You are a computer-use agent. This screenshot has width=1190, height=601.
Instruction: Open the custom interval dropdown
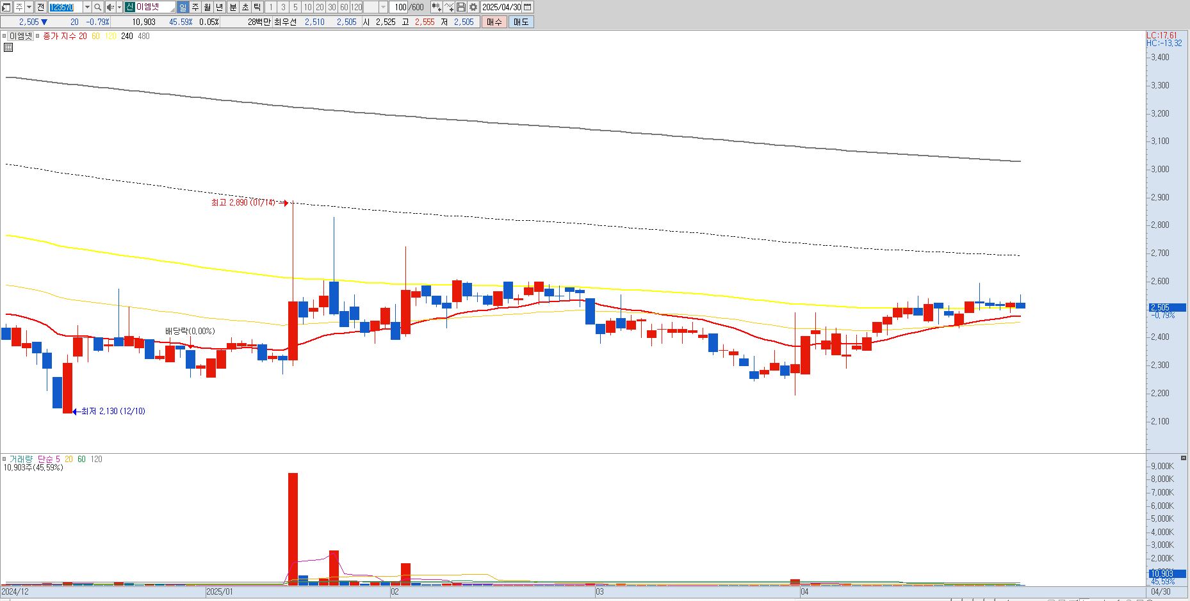pos(384,7)
